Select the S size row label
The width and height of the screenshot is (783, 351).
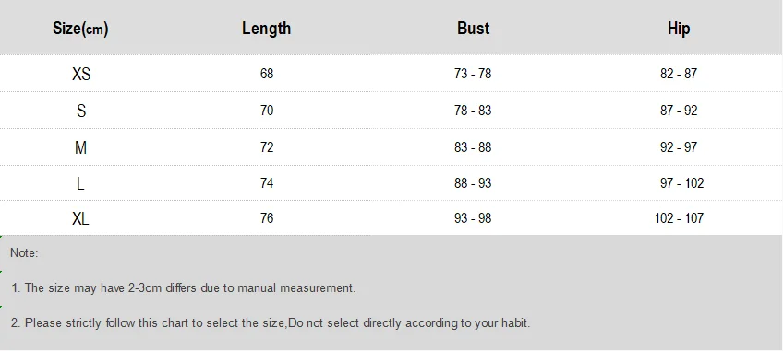point(81,111)
